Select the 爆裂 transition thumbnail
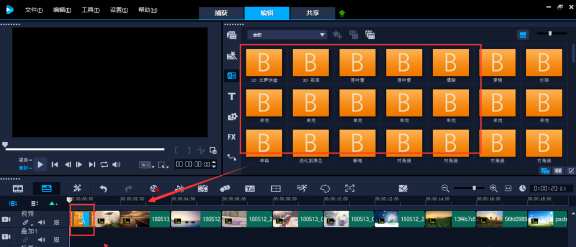576x247 pixels. coord(450,63)
